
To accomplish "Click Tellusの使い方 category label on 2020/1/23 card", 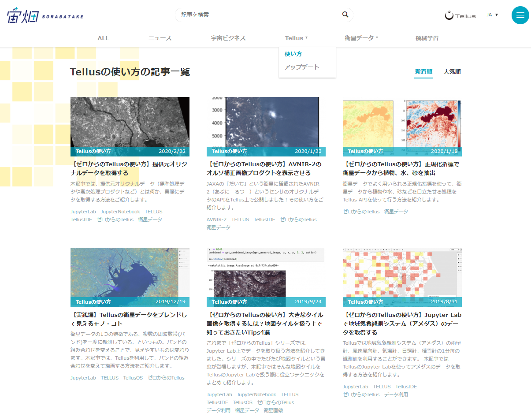I will coord(229,151).
